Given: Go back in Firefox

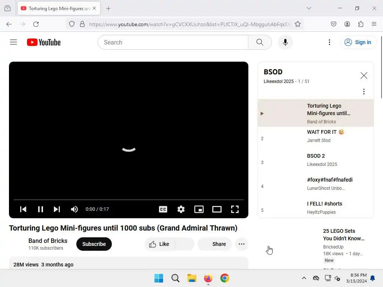Looking at the screenshot, I should (9, 24).
